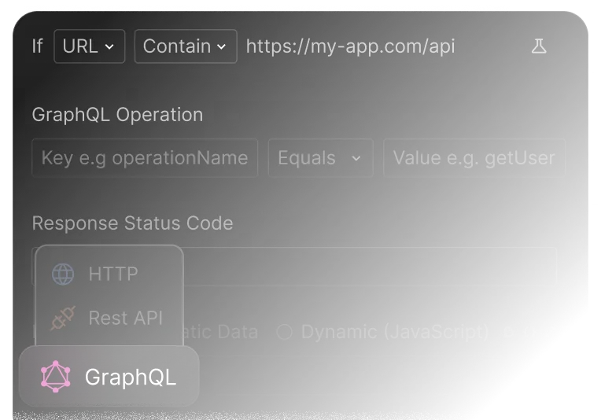
Task: Click the https://my-app.com/api URL field
Action: point(350,46)
